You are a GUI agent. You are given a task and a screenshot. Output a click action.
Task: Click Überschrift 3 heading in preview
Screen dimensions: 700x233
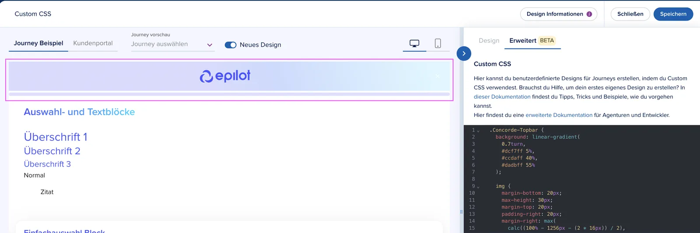point(47,164)
